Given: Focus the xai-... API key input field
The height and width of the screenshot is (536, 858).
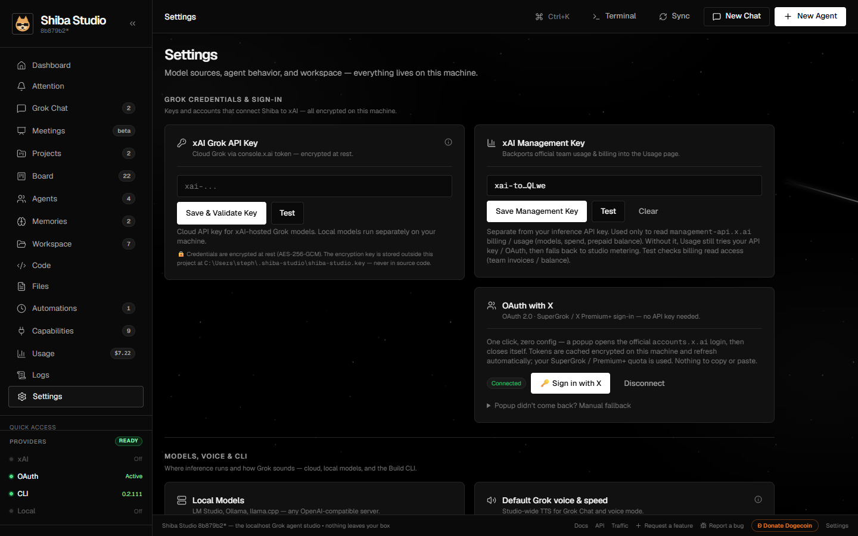Looking at the screenshot, I should (x=315, y=186).
